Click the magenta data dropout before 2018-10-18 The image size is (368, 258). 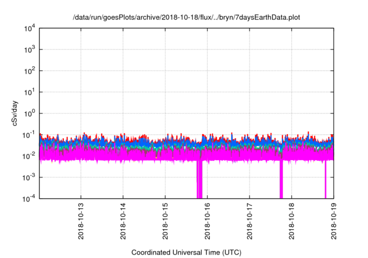click(x=281, y=180)
